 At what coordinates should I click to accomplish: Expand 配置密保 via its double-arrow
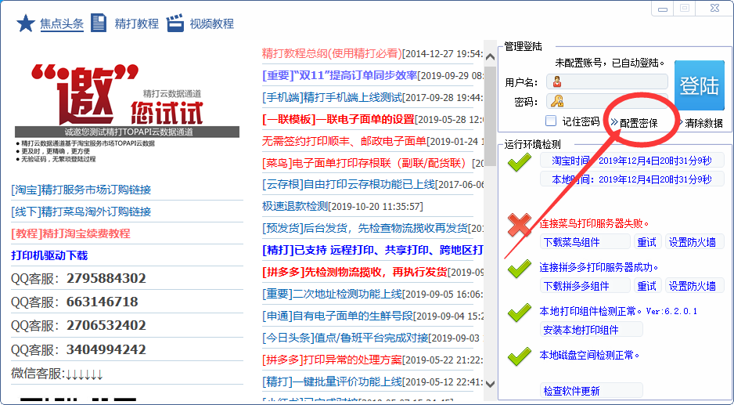tap(614, 123)
